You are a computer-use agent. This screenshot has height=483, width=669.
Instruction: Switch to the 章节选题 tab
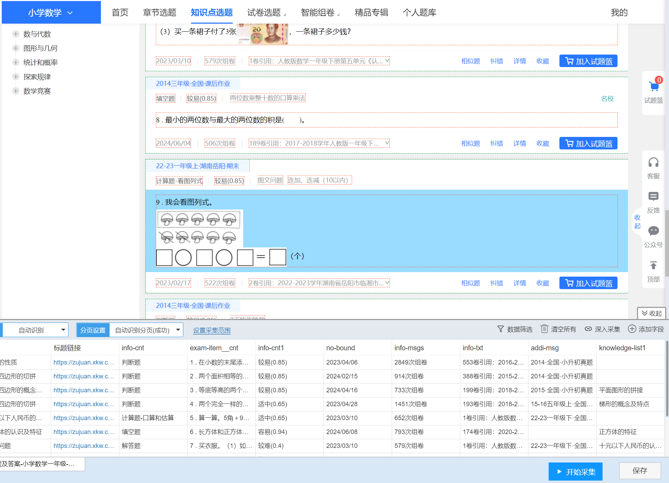(x=159, y=13)
